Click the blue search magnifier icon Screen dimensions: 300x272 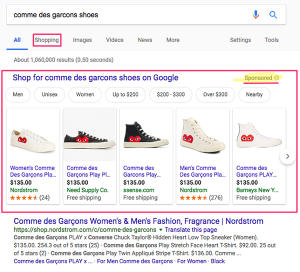pos(273,14)
